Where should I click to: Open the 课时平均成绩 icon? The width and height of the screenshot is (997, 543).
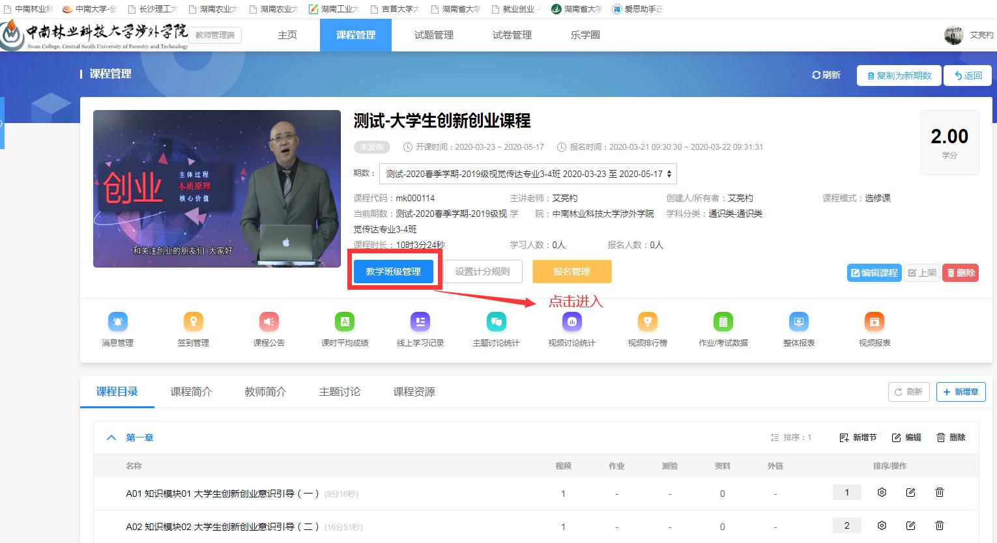point(345,322)
